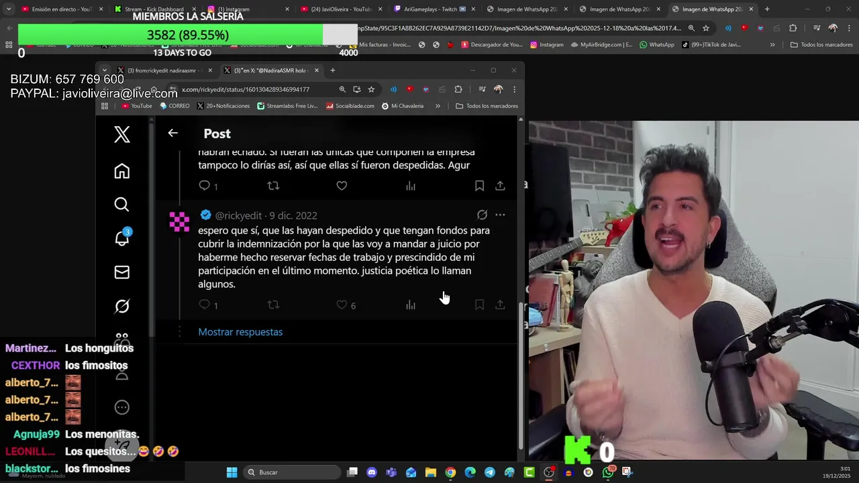Open WhatsApp taskbar icon with badge
This screenshot has height=483, width=859.
[608, 472]
